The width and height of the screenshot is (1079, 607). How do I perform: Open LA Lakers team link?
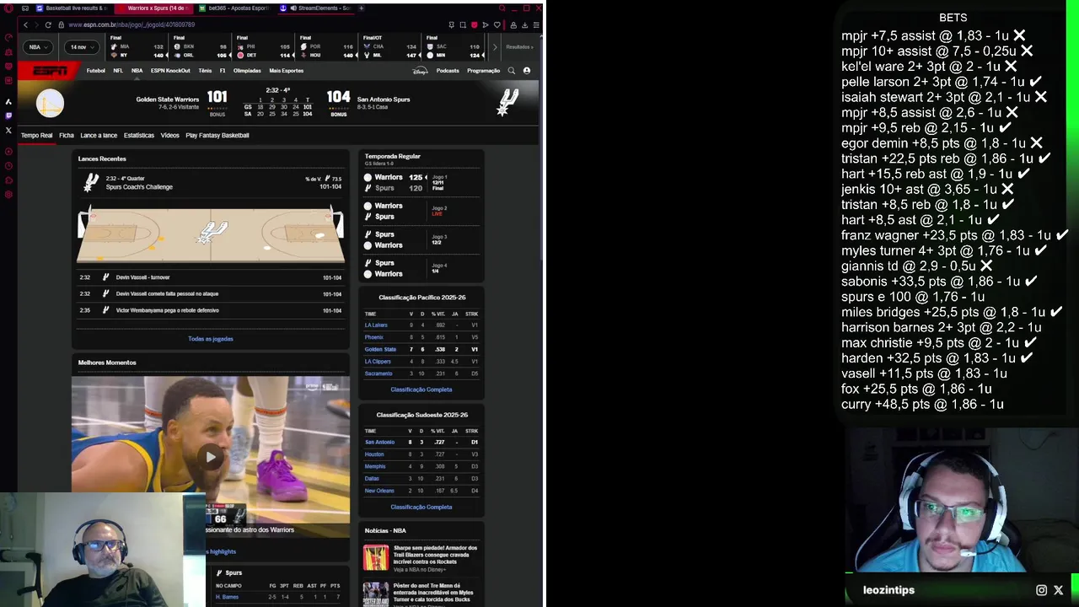(376, 325)
